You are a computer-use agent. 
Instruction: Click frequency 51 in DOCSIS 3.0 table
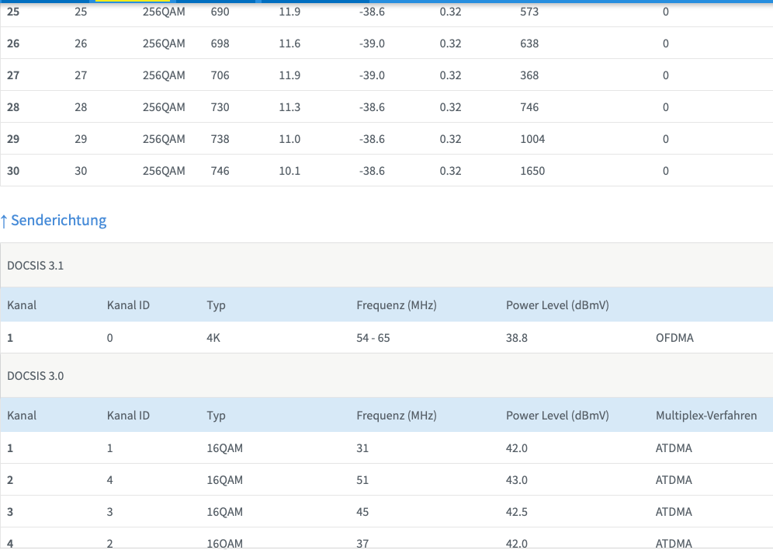point(362,480)
